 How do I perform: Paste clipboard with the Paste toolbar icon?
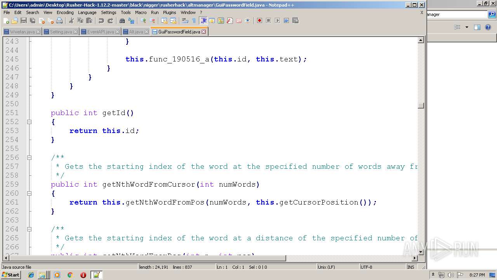pyautogui.click(x=89, y=21)
